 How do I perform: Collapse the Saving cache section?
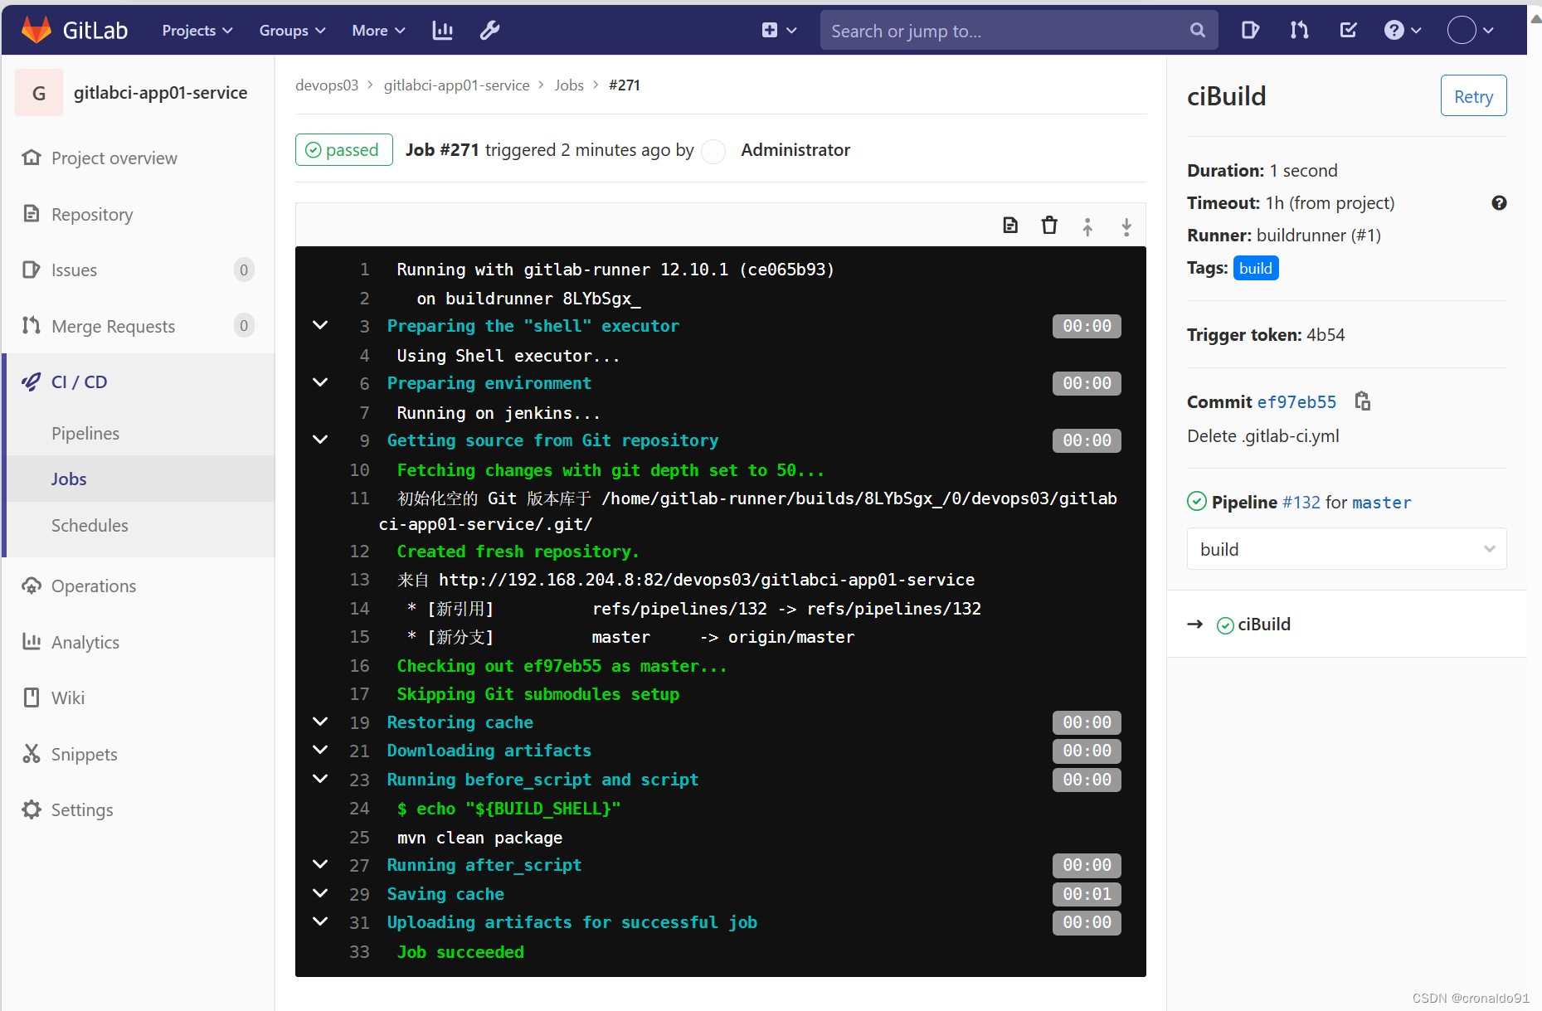tap(320, 893)
